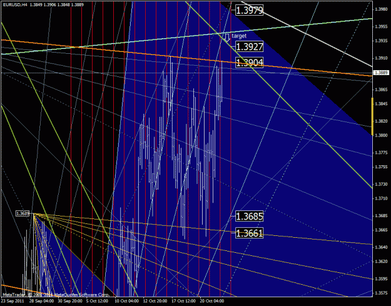Click 1.3710 on the price scale
This screenshot has height=306, width=391.
point(381,198)
